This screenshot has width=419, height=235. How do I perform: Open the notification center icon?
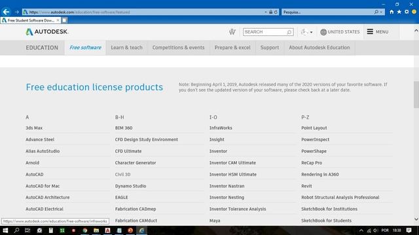coord(409,230)
